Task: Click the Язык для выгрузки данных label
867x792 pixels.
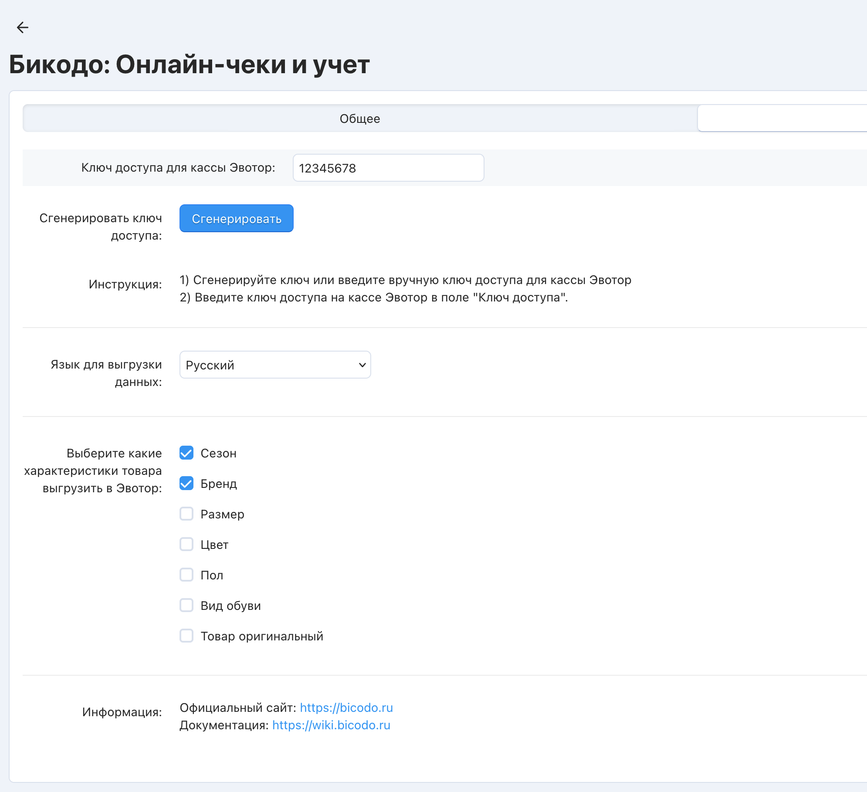Action: tap(106, 373)
